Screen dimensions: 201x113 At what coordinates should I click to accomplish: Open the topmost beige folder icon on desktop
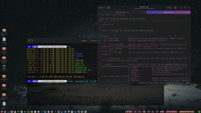4,30
